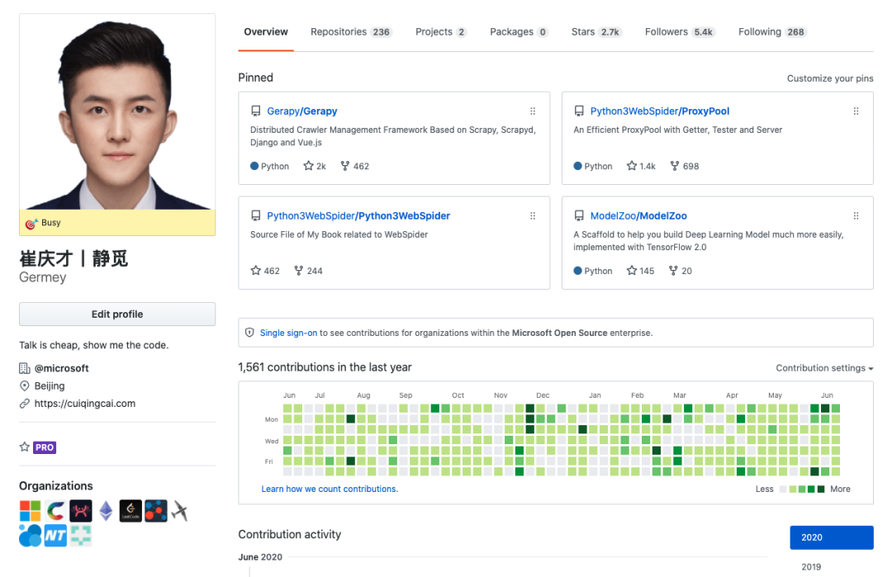Click the profile avatar photo

coord(117,111)
